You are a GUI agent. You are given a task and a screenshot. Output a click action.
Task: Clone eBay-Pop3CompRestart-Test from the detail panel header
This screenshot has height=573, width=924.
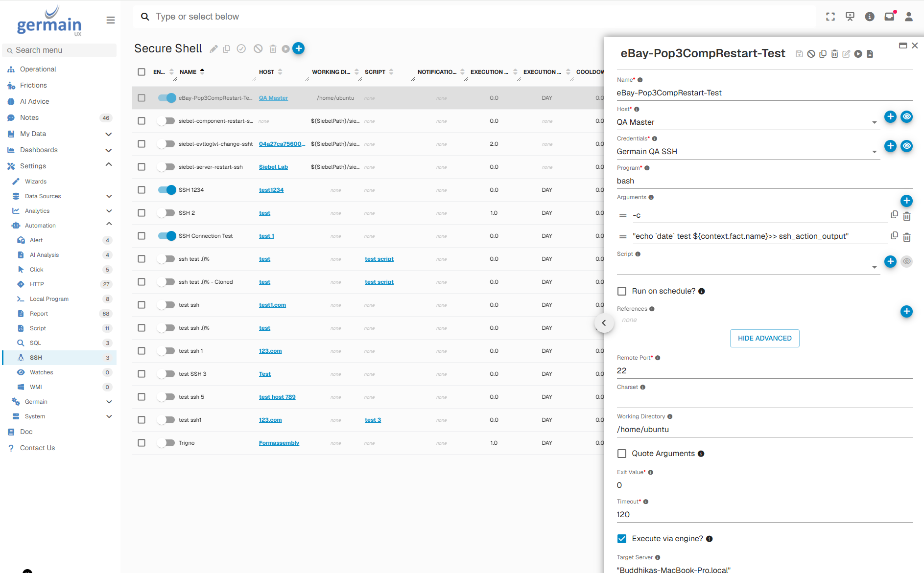coord(823,54)
